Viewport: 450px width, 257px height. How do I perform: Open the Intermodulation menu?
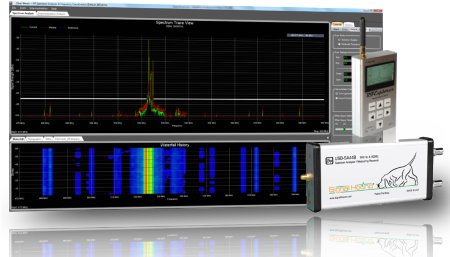(x=39, y=8)
